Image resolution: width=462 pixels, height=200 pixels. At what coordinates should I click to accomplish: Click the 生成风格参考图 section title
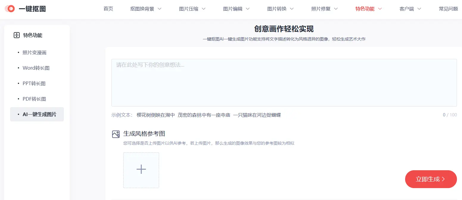pos(144,134)
